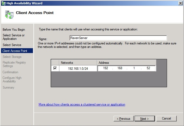Close the wizard with the X button

point(180,3)
